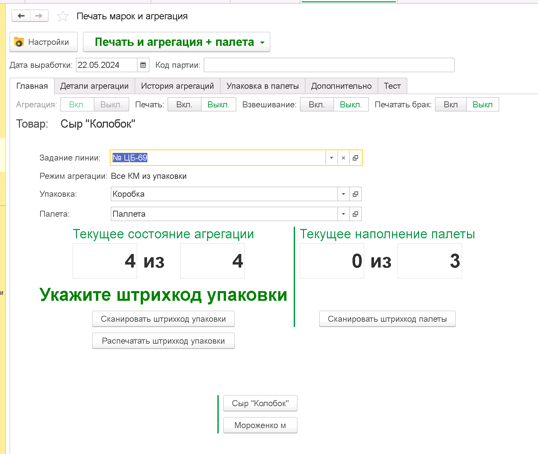Screen dimensions: 538x454
Task: Click the Текущее наполнение палеты heading
Action: point(387,234)
